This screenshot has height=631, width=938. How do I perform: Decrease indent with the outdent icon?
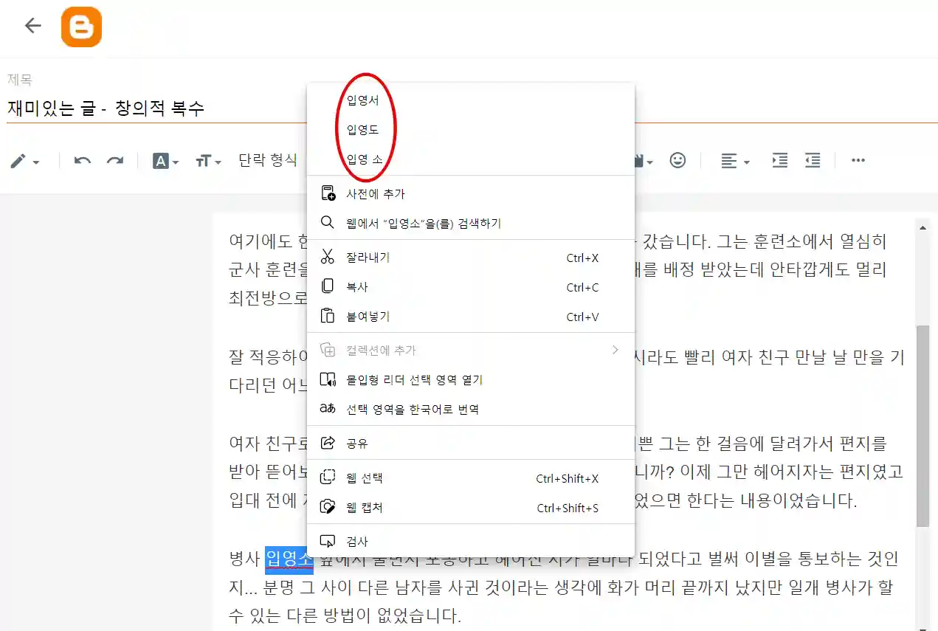pyautogui.click(x=813, y=160)
